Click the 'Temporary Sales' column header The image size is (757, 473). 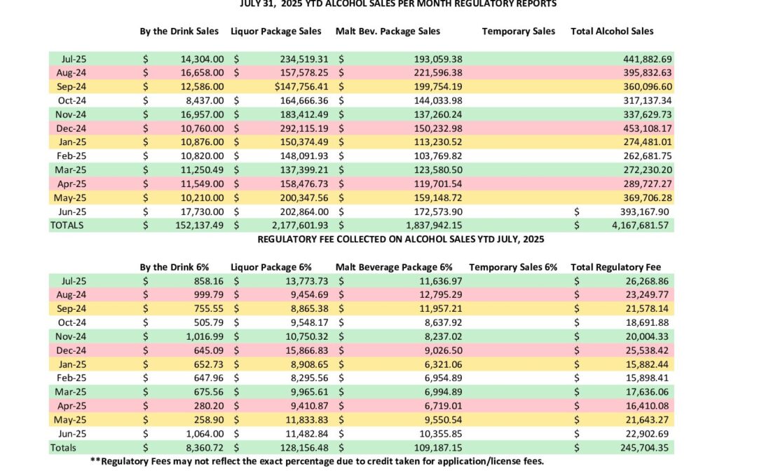(518, 31)
